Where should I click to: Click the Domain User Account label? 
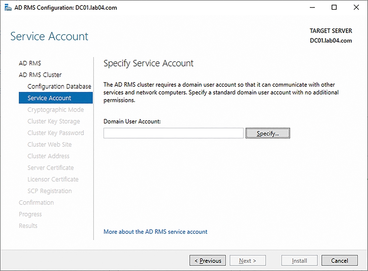(x=132, y=122)
